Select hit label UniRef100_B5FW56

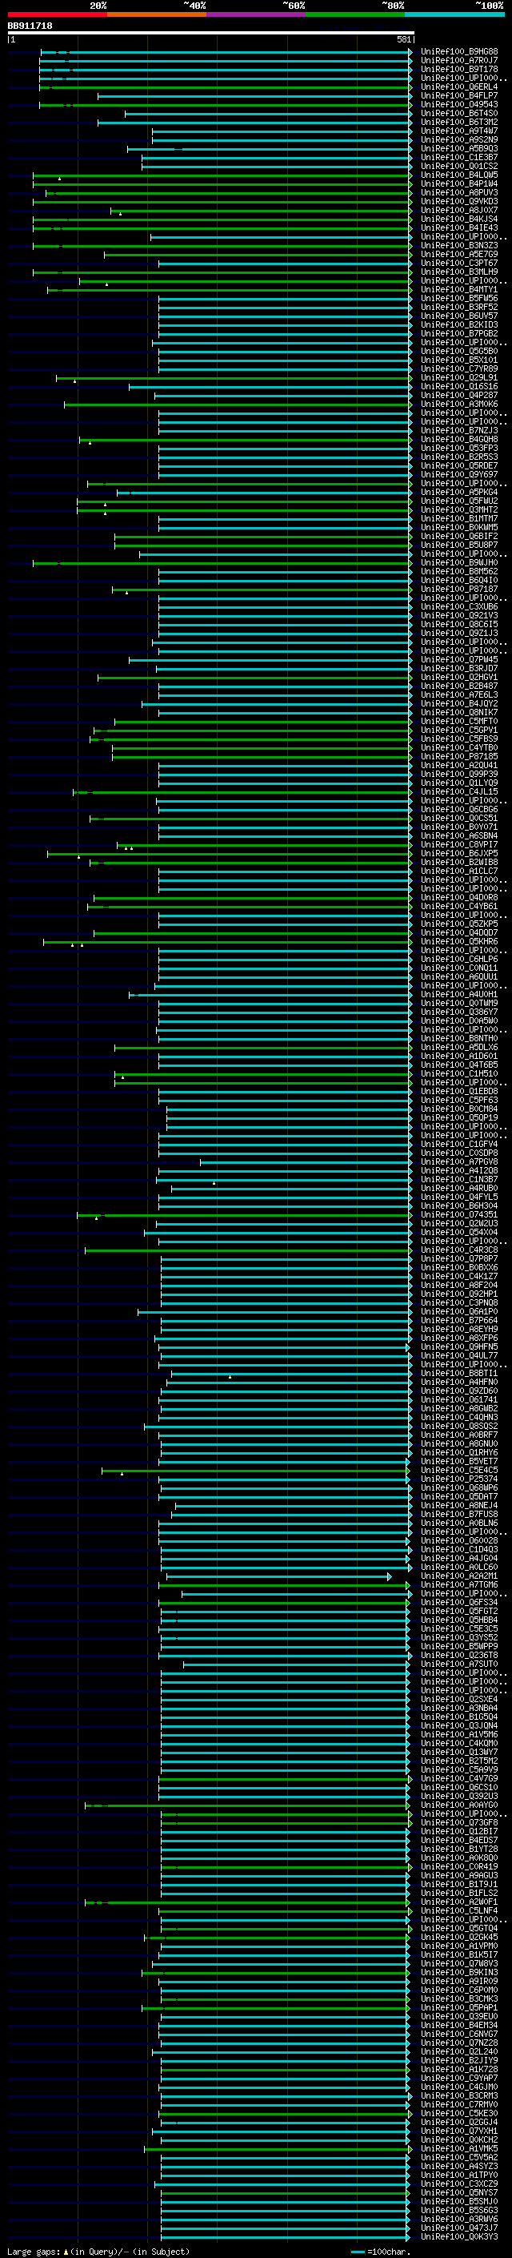coord(459,298)
